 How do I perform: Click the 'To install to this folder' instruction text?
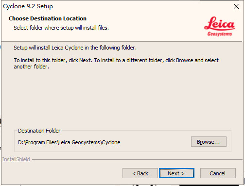tap(116, 63)
